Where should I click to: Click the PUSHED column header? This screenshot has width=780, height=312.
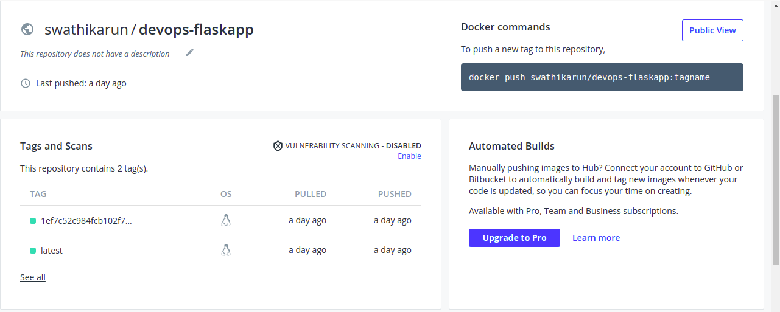[395, 194]
